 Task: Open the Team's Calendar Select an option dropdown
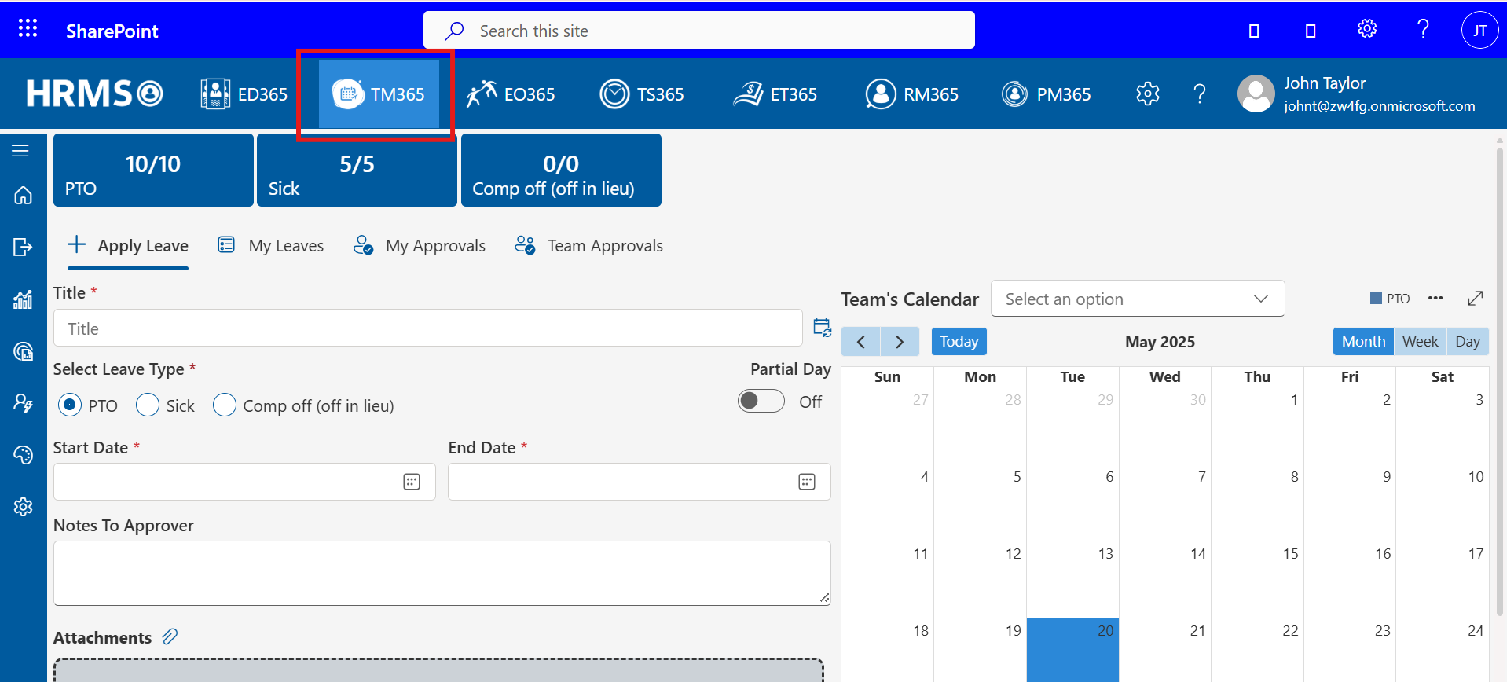pos(1138,299)
